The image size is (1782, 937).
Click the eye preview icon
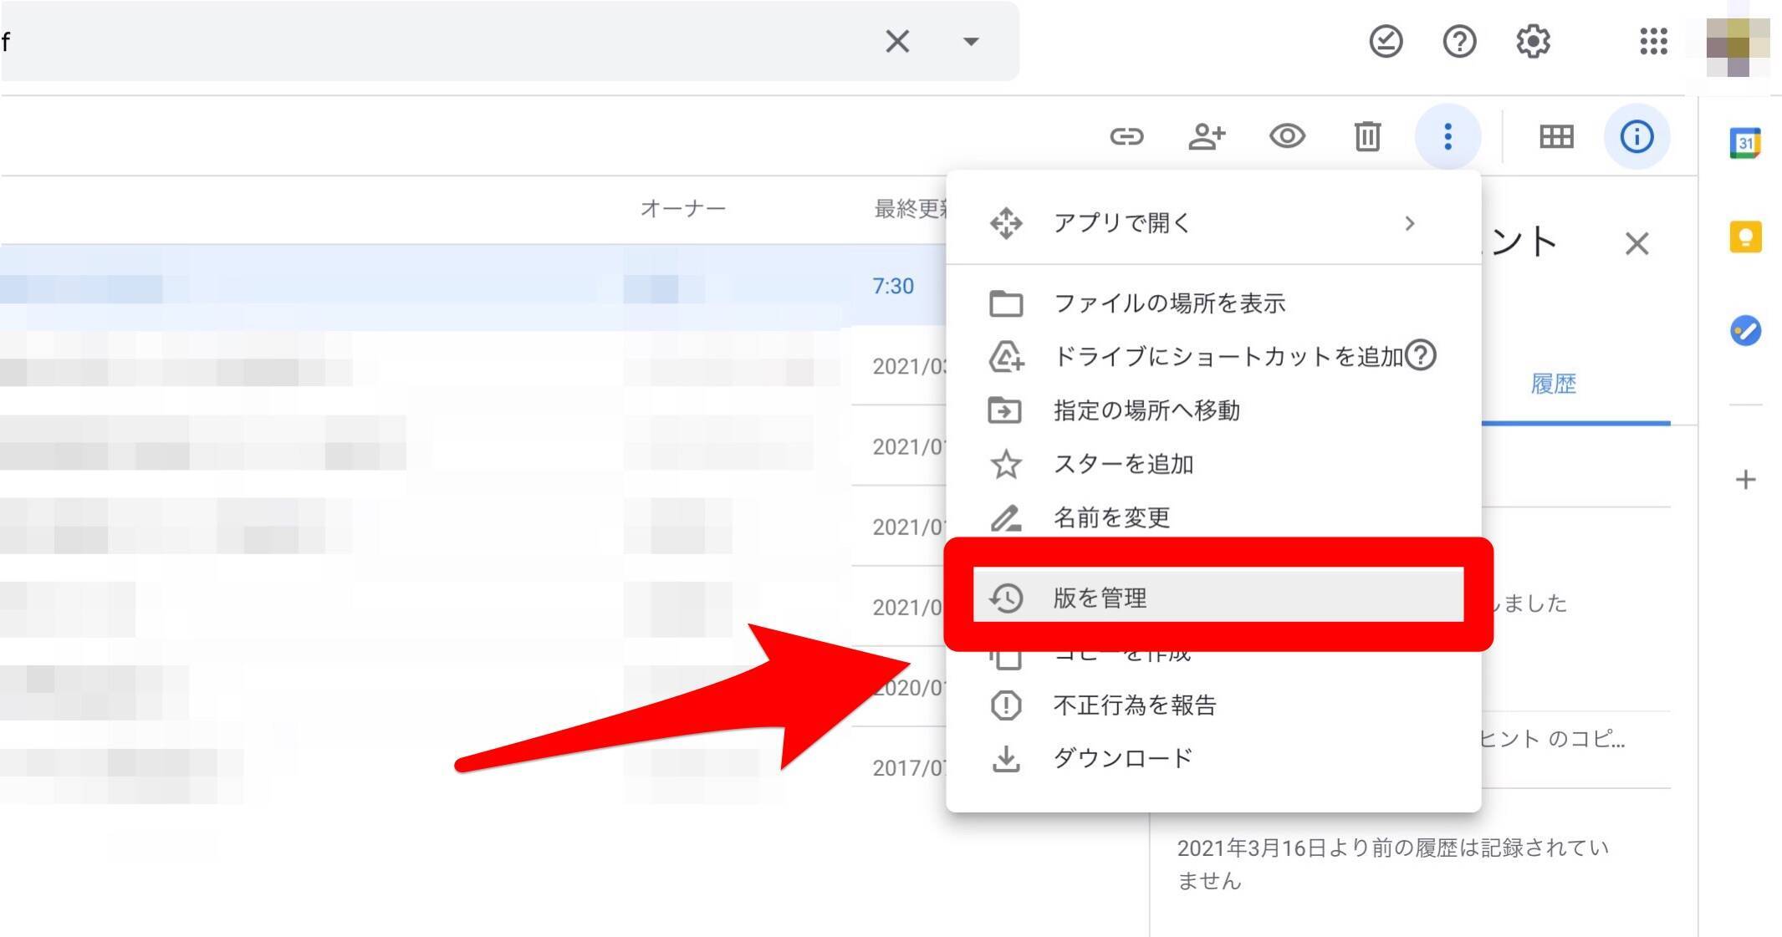(1286, 136)
